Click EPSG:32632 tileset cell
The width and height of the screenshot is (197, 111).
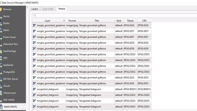(x=130, y=95)
